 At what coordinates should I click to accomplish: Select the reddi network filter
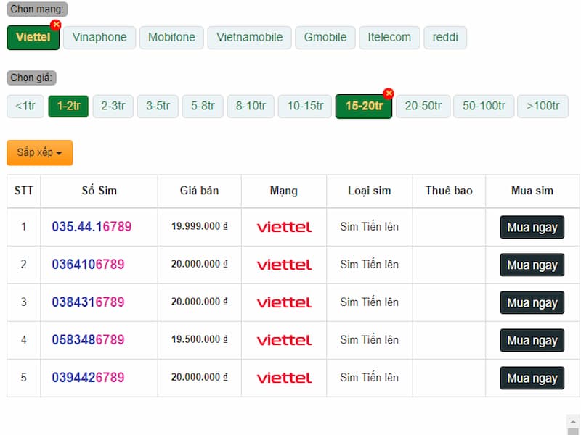(x=445, y=38)
